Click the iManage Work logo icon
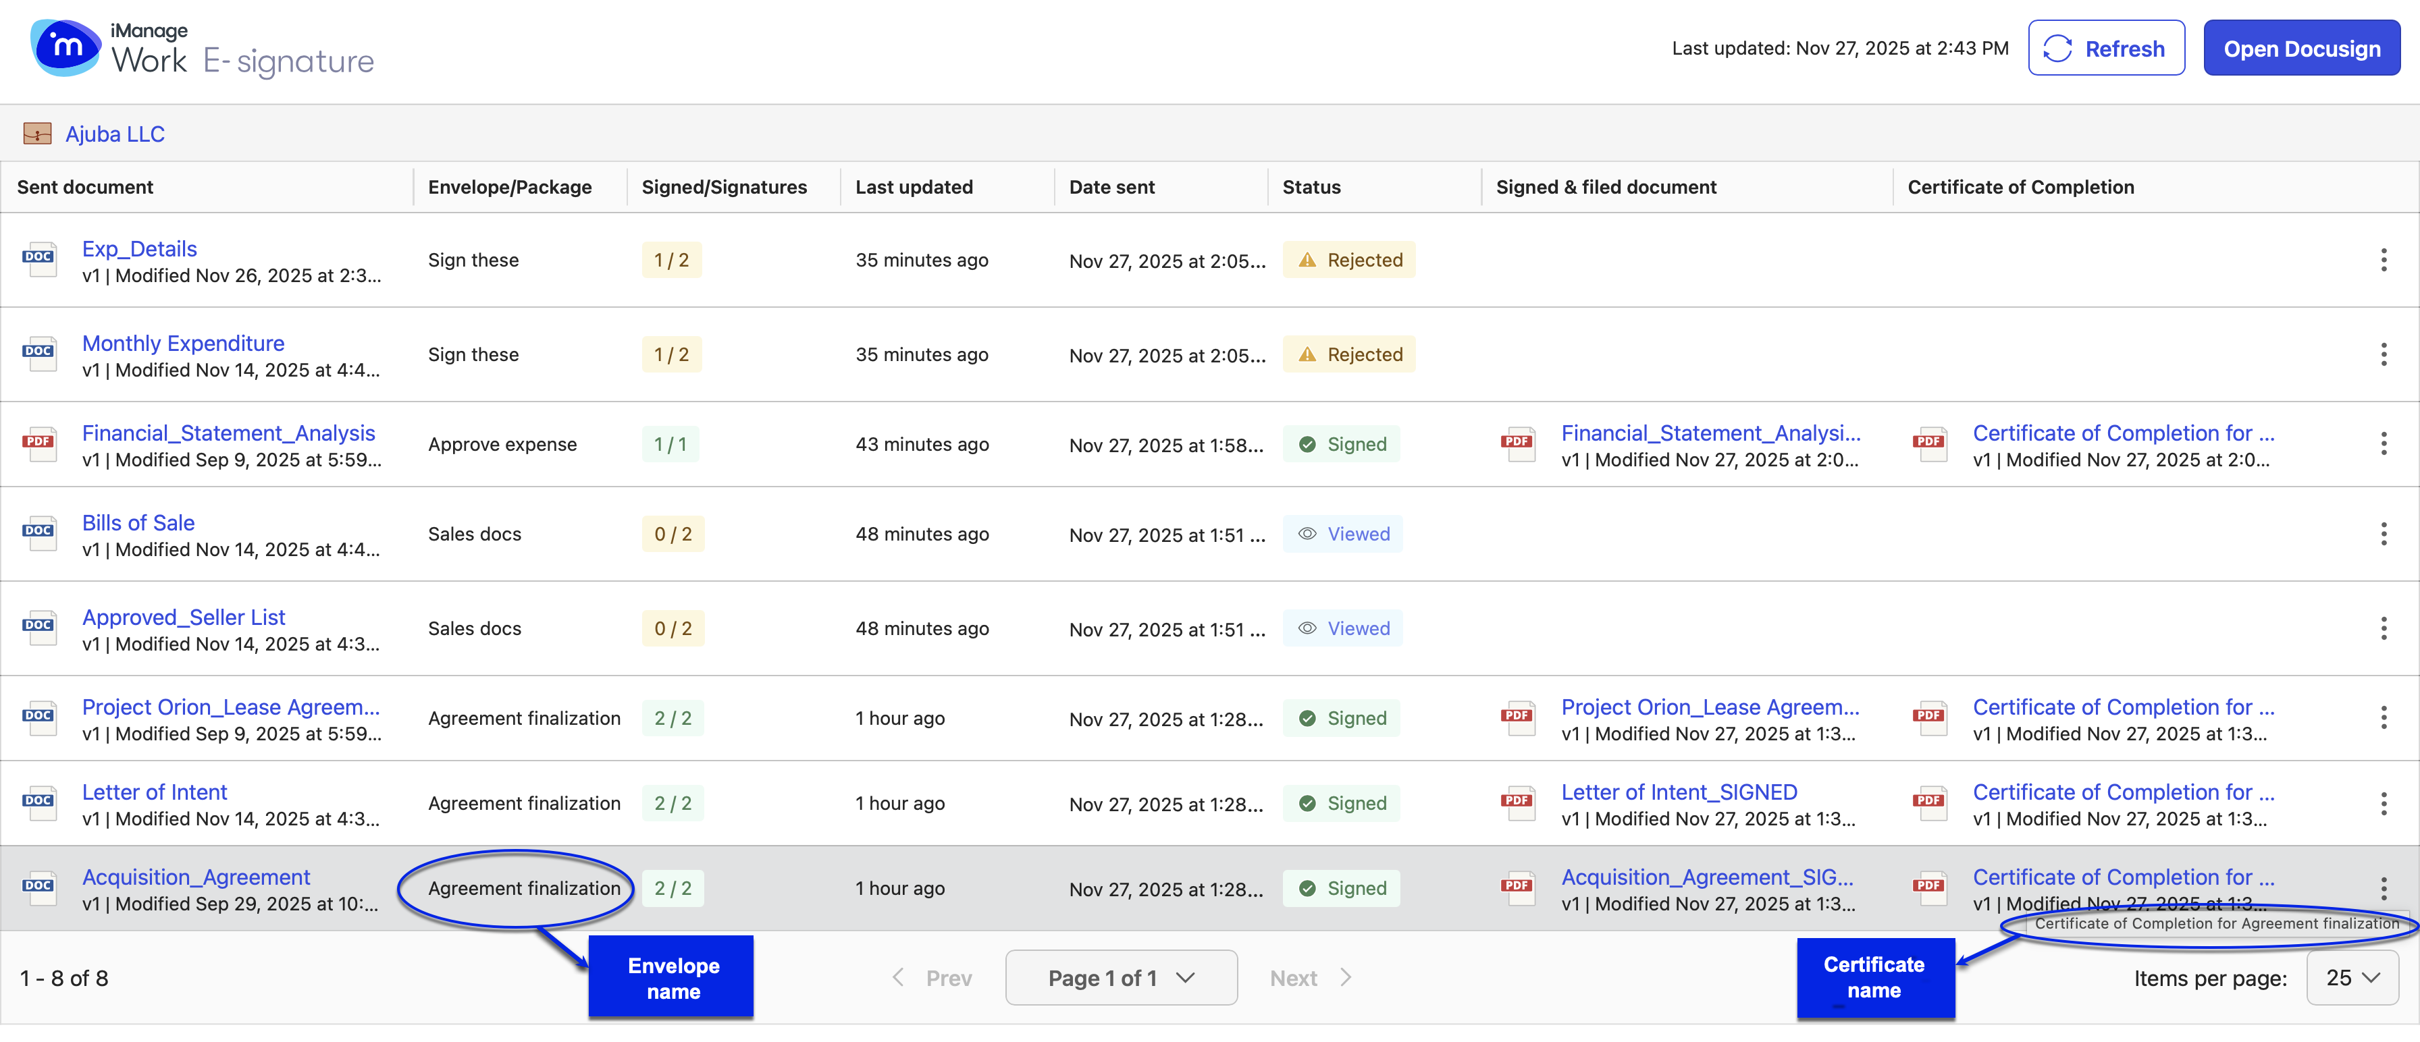 point(65,47)
